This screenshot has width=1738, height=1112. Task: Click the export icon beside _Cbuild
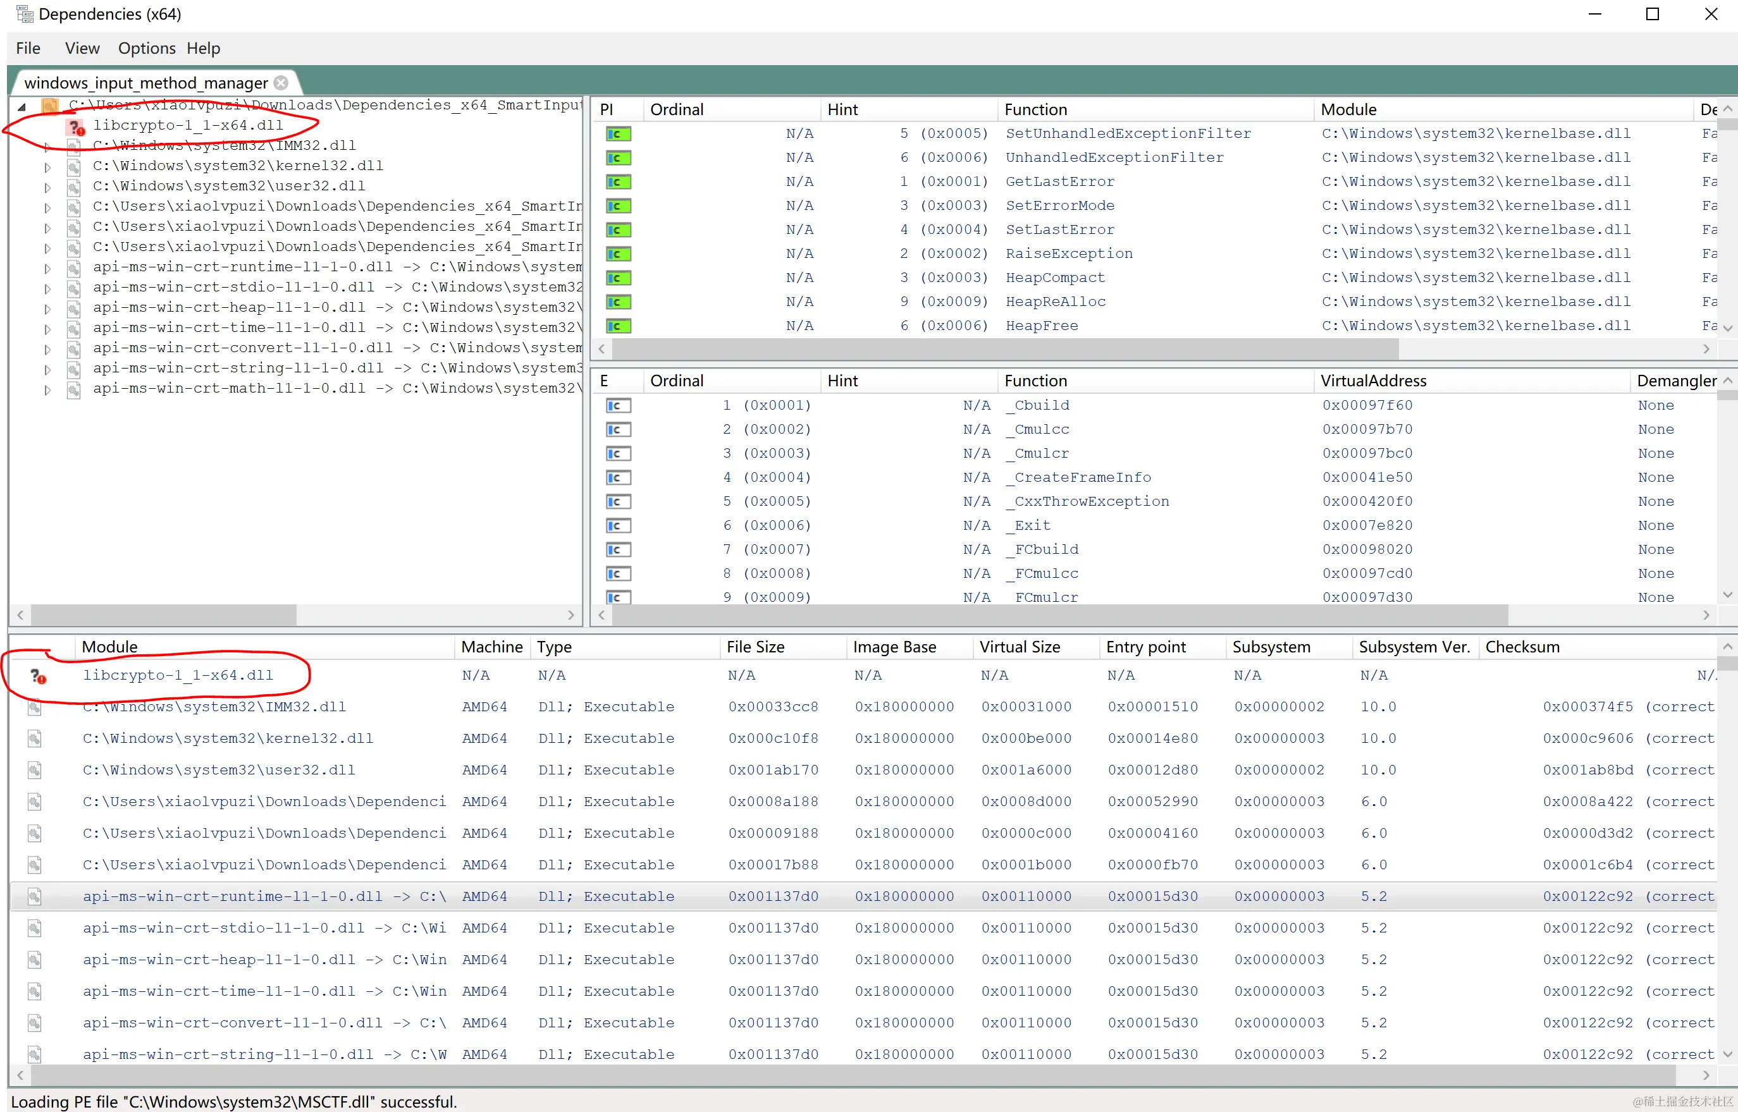[x=619, y=406]
